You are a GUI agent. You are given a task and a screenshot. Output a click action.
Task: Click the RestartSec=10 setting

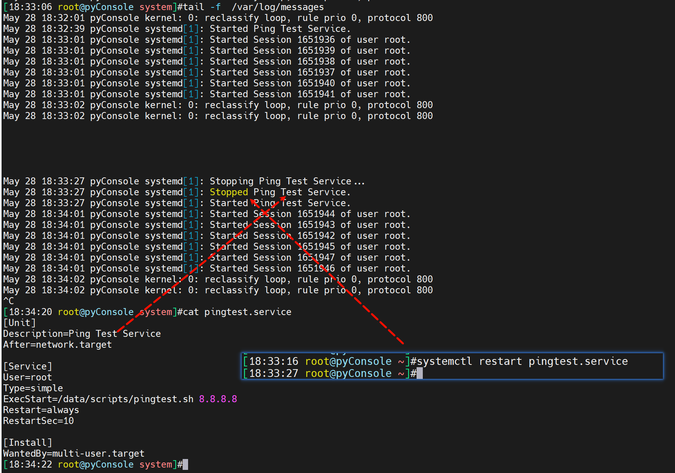tap(38, 421)
